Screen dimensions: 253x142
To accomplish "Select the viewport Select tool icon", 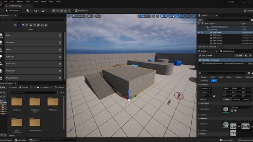I will (x=140, y=16).
